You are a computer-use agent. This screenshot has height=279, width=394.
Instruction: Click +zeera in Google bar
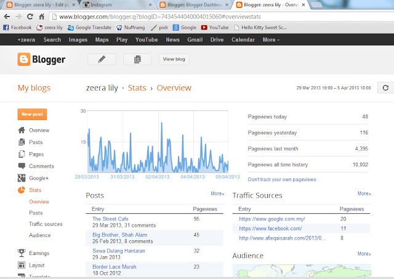26,39
